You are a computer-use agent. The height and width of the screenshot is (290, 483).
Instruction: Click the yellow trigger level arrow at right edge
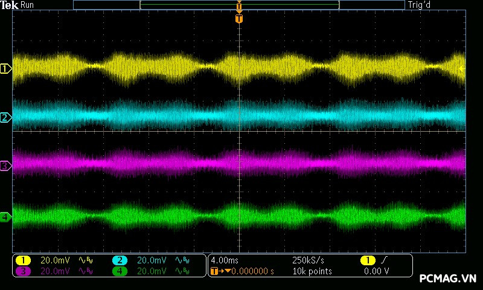coord(462,69)
